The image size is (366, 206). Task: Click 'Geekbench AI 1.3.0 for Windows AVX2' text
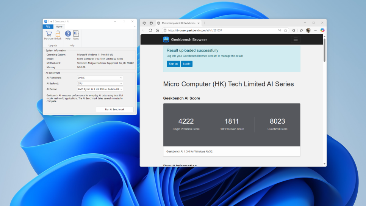(x=189, y=151)
